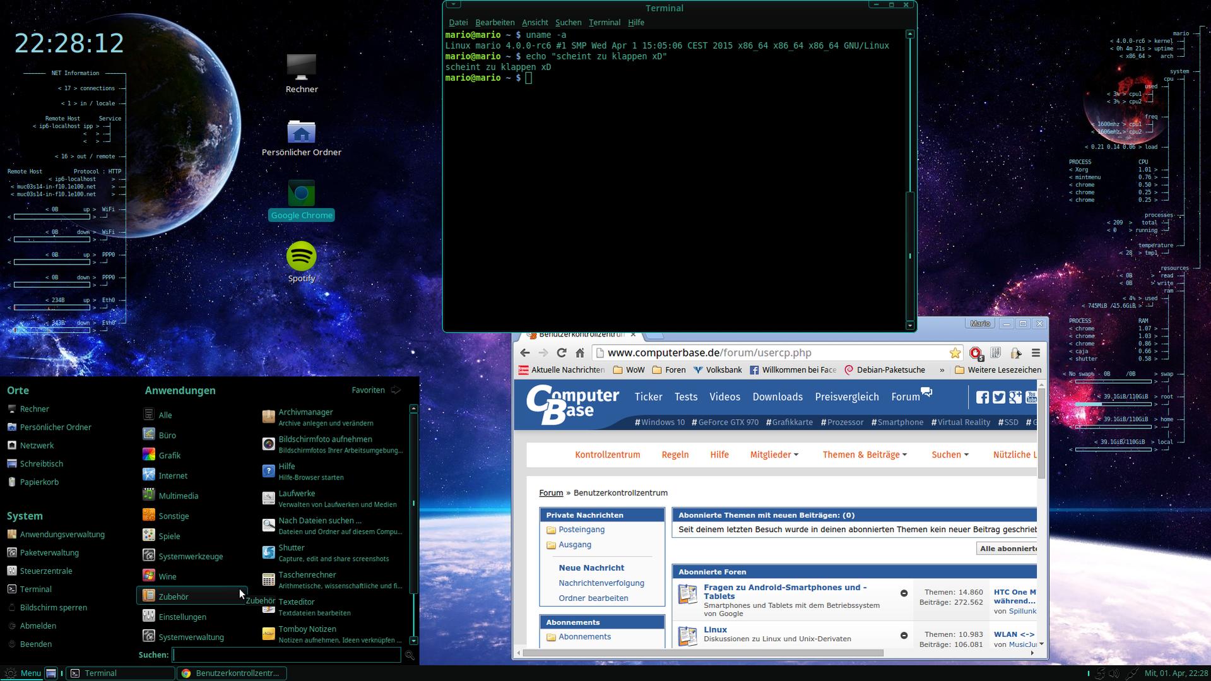The image size is (1211, 681).
Task: Bookmark this page with the star icon
Action: (955, 353)
